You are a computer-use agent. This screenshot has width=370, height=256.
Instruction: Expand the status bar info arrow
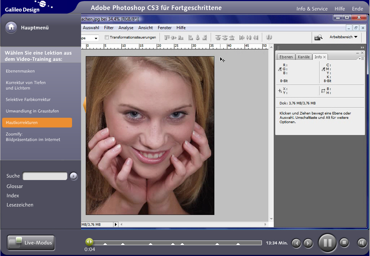click(x=116, y=224)
